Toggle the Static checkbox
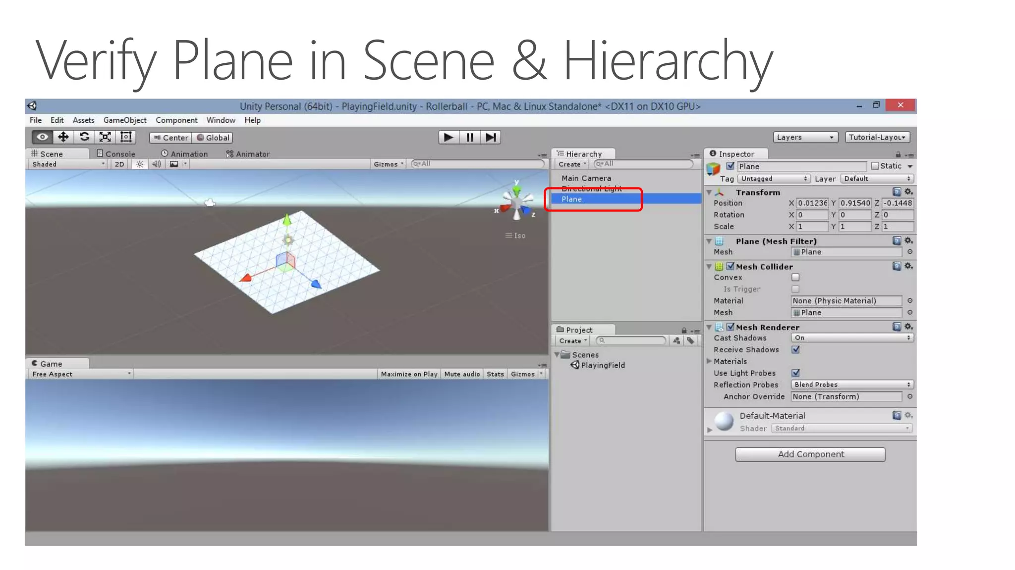 875,166
